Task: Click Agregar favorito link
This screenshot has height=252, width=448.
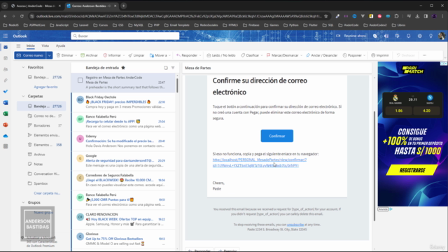Action: pos(45,87)
